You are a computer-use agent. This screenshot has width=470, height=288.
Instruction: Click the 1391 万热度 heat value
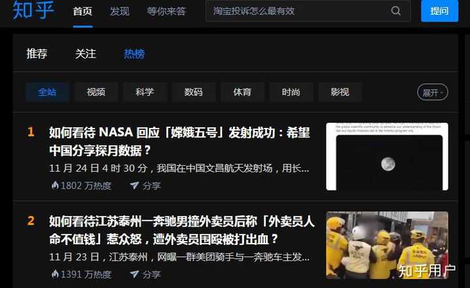(x=86, y=274)
